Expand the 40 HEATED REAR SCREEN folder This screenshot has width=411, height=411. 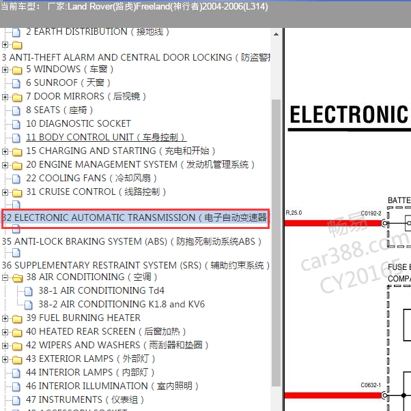5,332
